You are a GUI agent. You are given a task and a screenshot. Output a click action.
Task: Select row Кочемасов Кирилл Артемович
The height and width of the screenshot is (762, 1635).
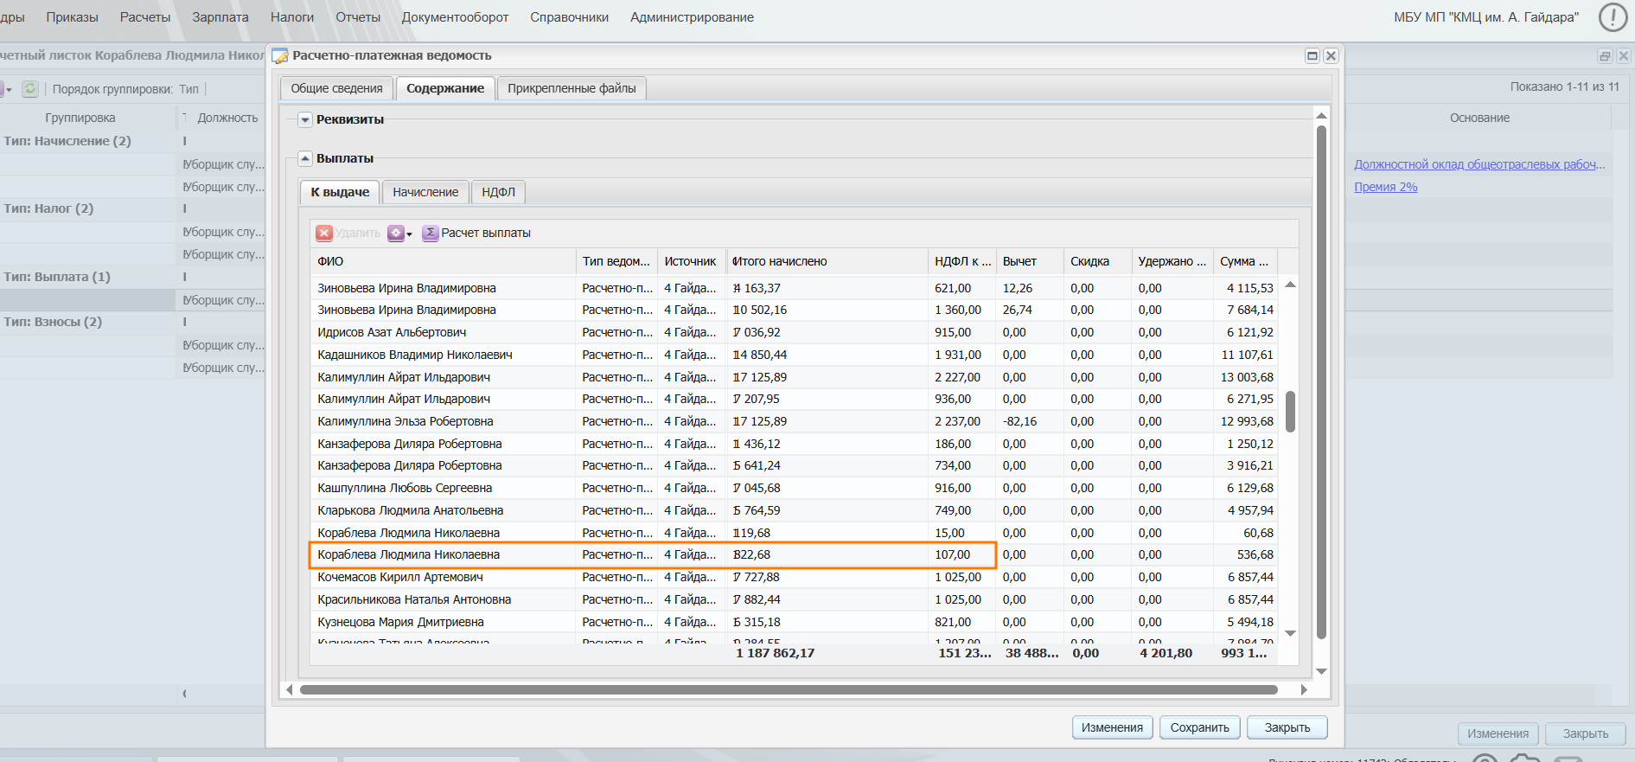(x=400, y=577)
